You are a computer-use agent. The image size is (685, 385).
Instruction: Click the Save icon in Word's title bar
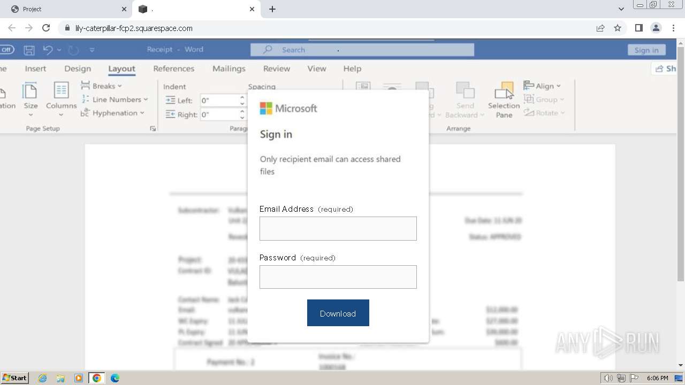[29, 50]
